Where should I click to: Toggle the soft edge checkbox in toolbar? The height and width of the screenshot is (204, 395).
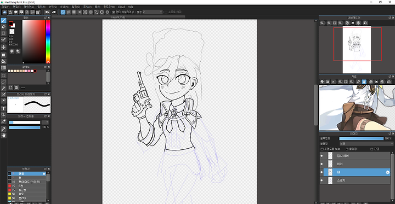[166, 12]
